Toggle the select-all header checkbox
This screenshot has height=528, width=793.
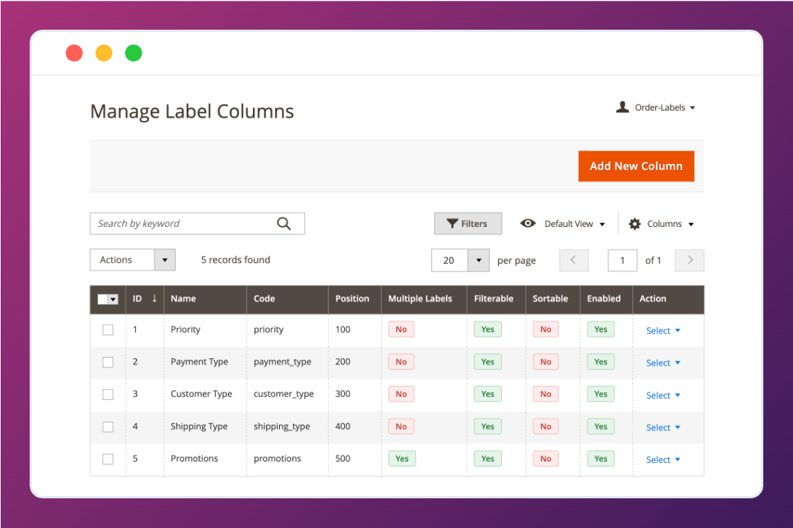pyautogui.click(x=102, y=299)
